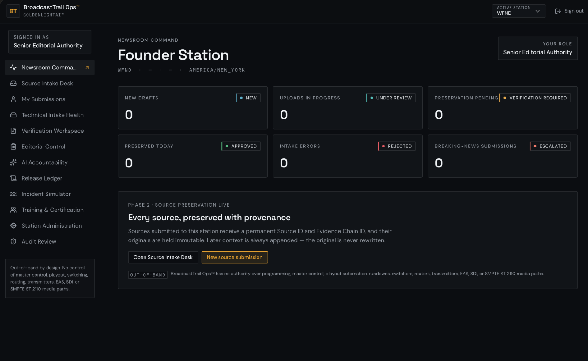
Task: Click the Editorial Control clipboard icon
Action: (13, 147)
